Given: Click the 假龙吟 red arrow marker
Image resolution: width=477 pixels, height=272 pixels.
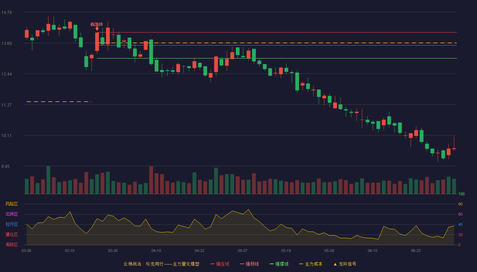Looking at the screenshot, I should tap(97, 29).
